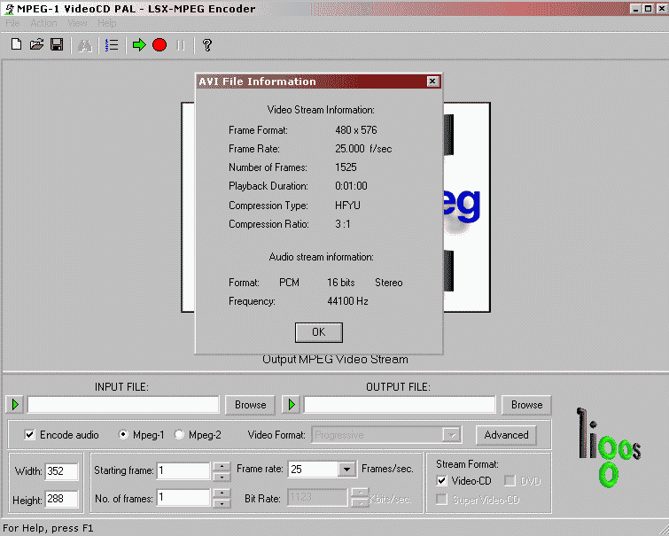Toggle the Video-CD stream format checkbox

441,481
